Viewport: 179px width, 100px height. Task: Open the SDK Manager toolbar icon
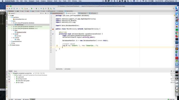(51, 9)
